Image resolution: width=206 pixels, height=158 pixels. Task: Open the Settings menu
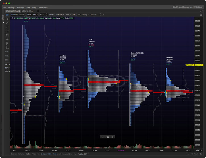11,7
